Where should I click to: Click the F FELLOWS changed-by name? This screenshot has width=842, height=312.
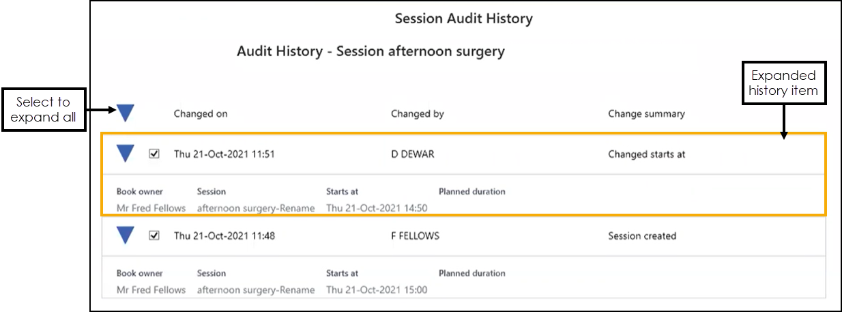pyautogui.click(x=415, y=236)
